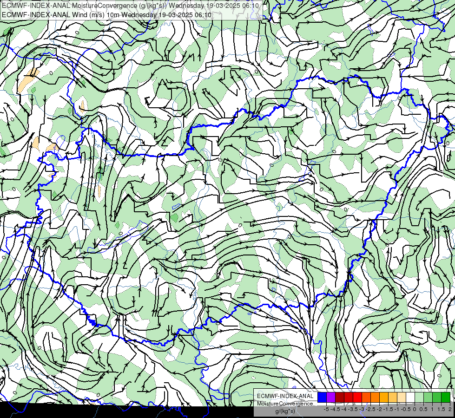Pick the darkest green swatch at legend end

coord(446,397)
